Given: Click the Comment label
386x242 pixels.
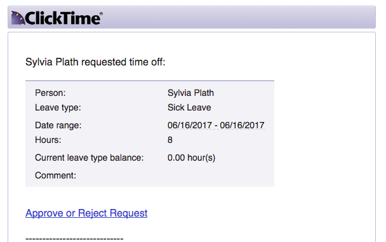Looking at the screenshot, I should (x=56, y=175).
